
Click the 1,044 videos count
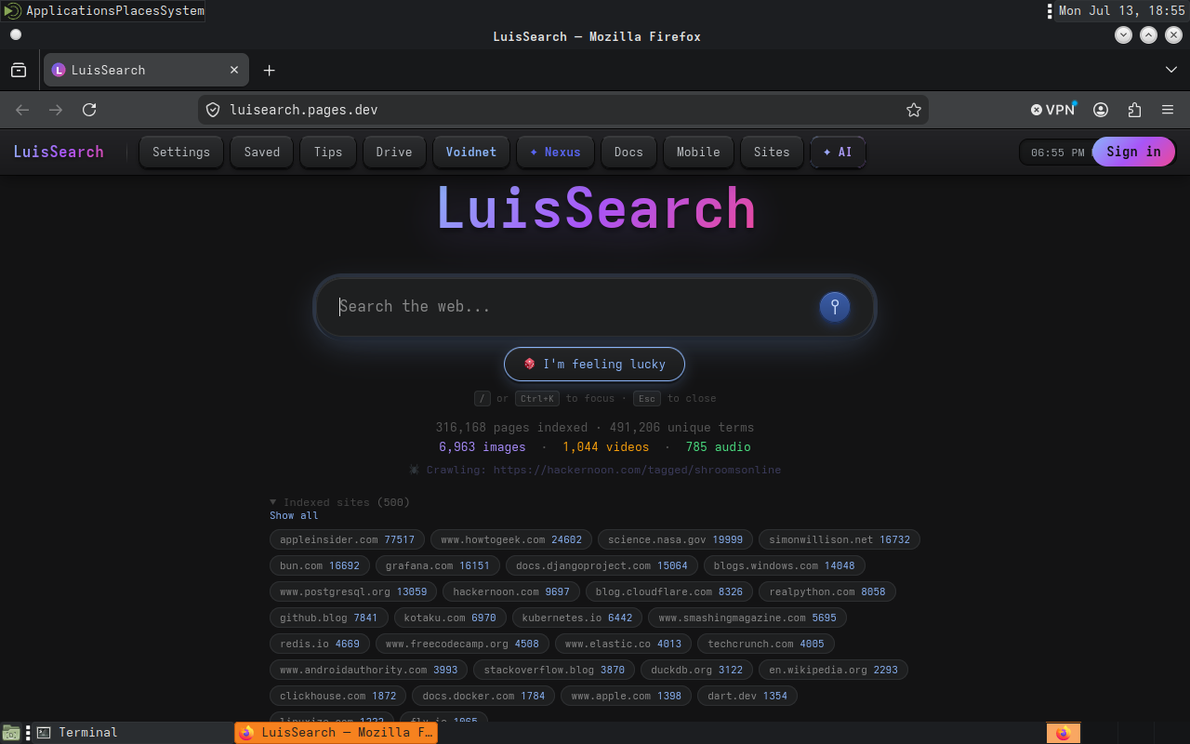coord(605,446)
